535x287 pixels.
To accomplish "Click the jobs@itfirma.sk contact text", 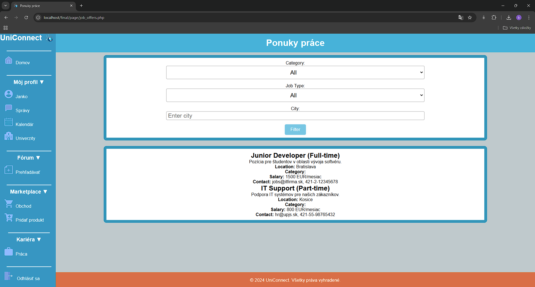I will pos(287,182).
